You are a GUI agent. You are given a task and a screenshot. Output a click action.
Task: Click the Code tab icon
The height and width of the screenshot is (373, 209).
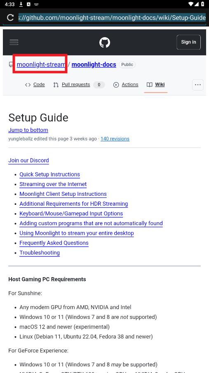[x=28, y=85]
